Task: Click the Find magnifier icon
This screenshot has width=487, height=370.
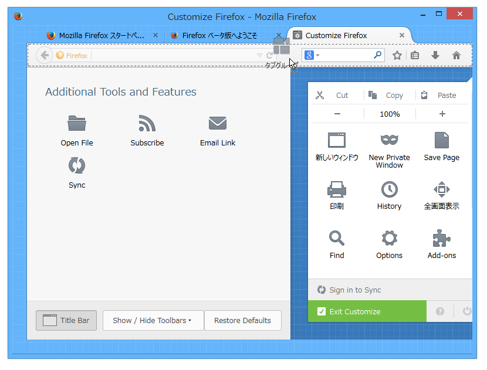Action: [337, 239]
